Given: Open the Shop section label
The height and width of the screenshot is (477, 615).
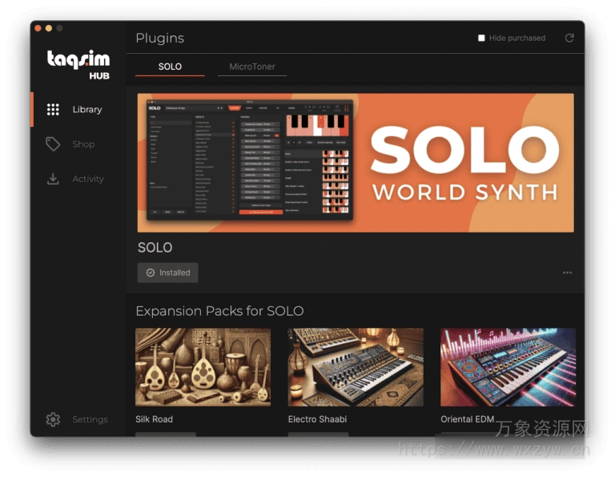Looking at the screenshot, I should click(83, 144).
